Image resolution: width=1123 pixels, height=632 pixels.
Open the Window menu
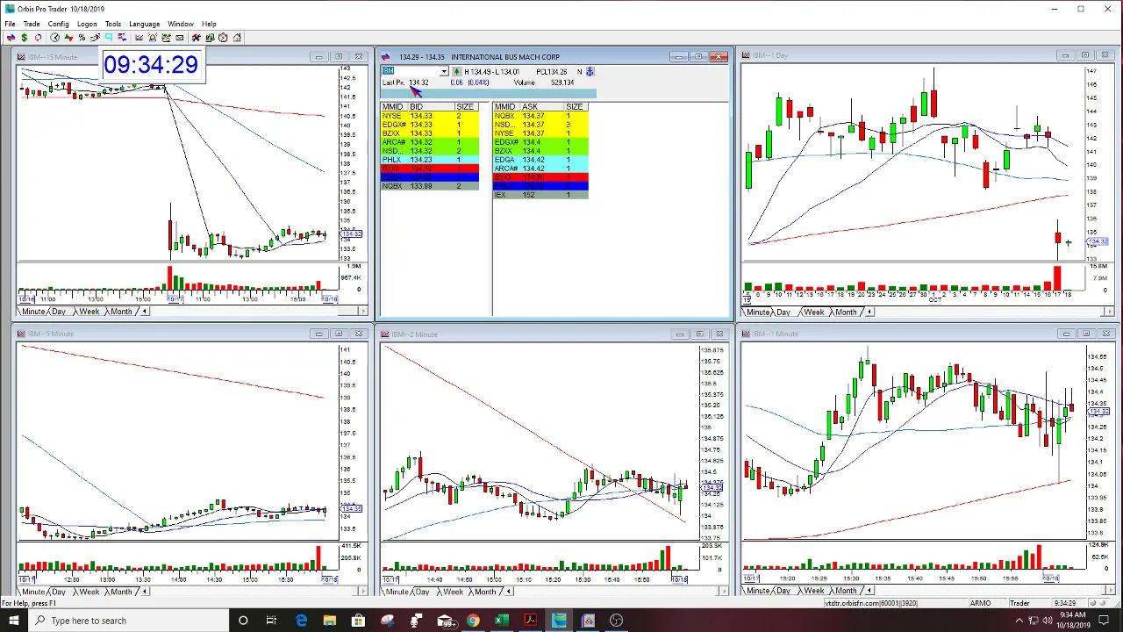pyautogui.click(x=181, y=24)
